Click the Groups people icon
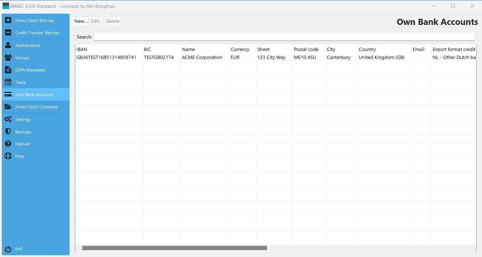Screen dimensions: 482x257 tap(8, 58)
